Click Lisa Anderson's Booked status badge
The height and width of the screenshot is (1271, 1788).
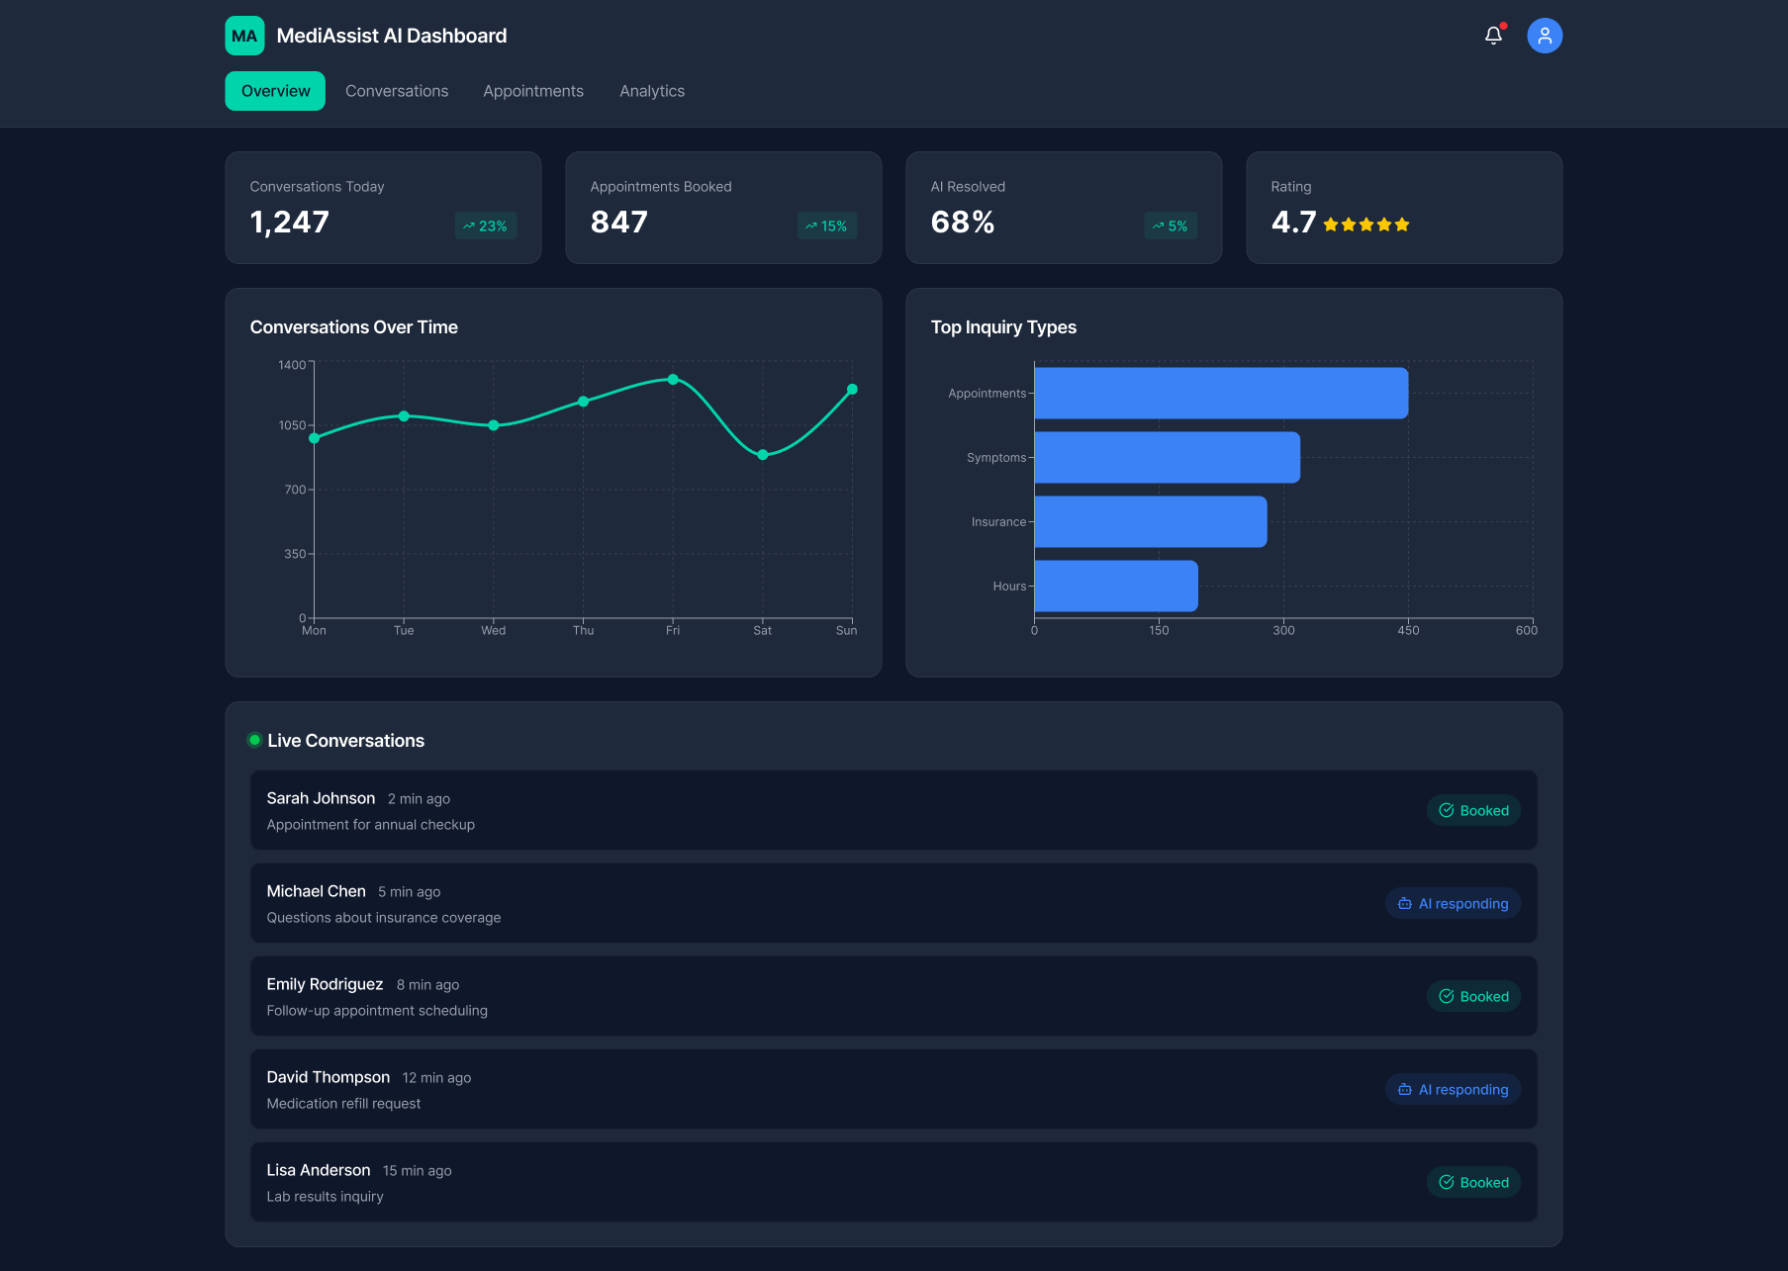pyautogui.click(x=1473, y=1182)
